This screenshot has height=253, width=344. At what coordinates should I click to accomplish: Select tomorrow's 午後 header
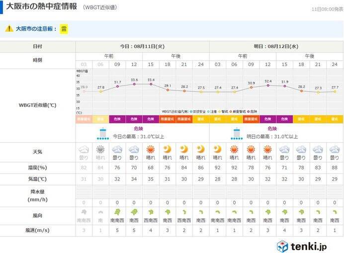tap(310, 56)
